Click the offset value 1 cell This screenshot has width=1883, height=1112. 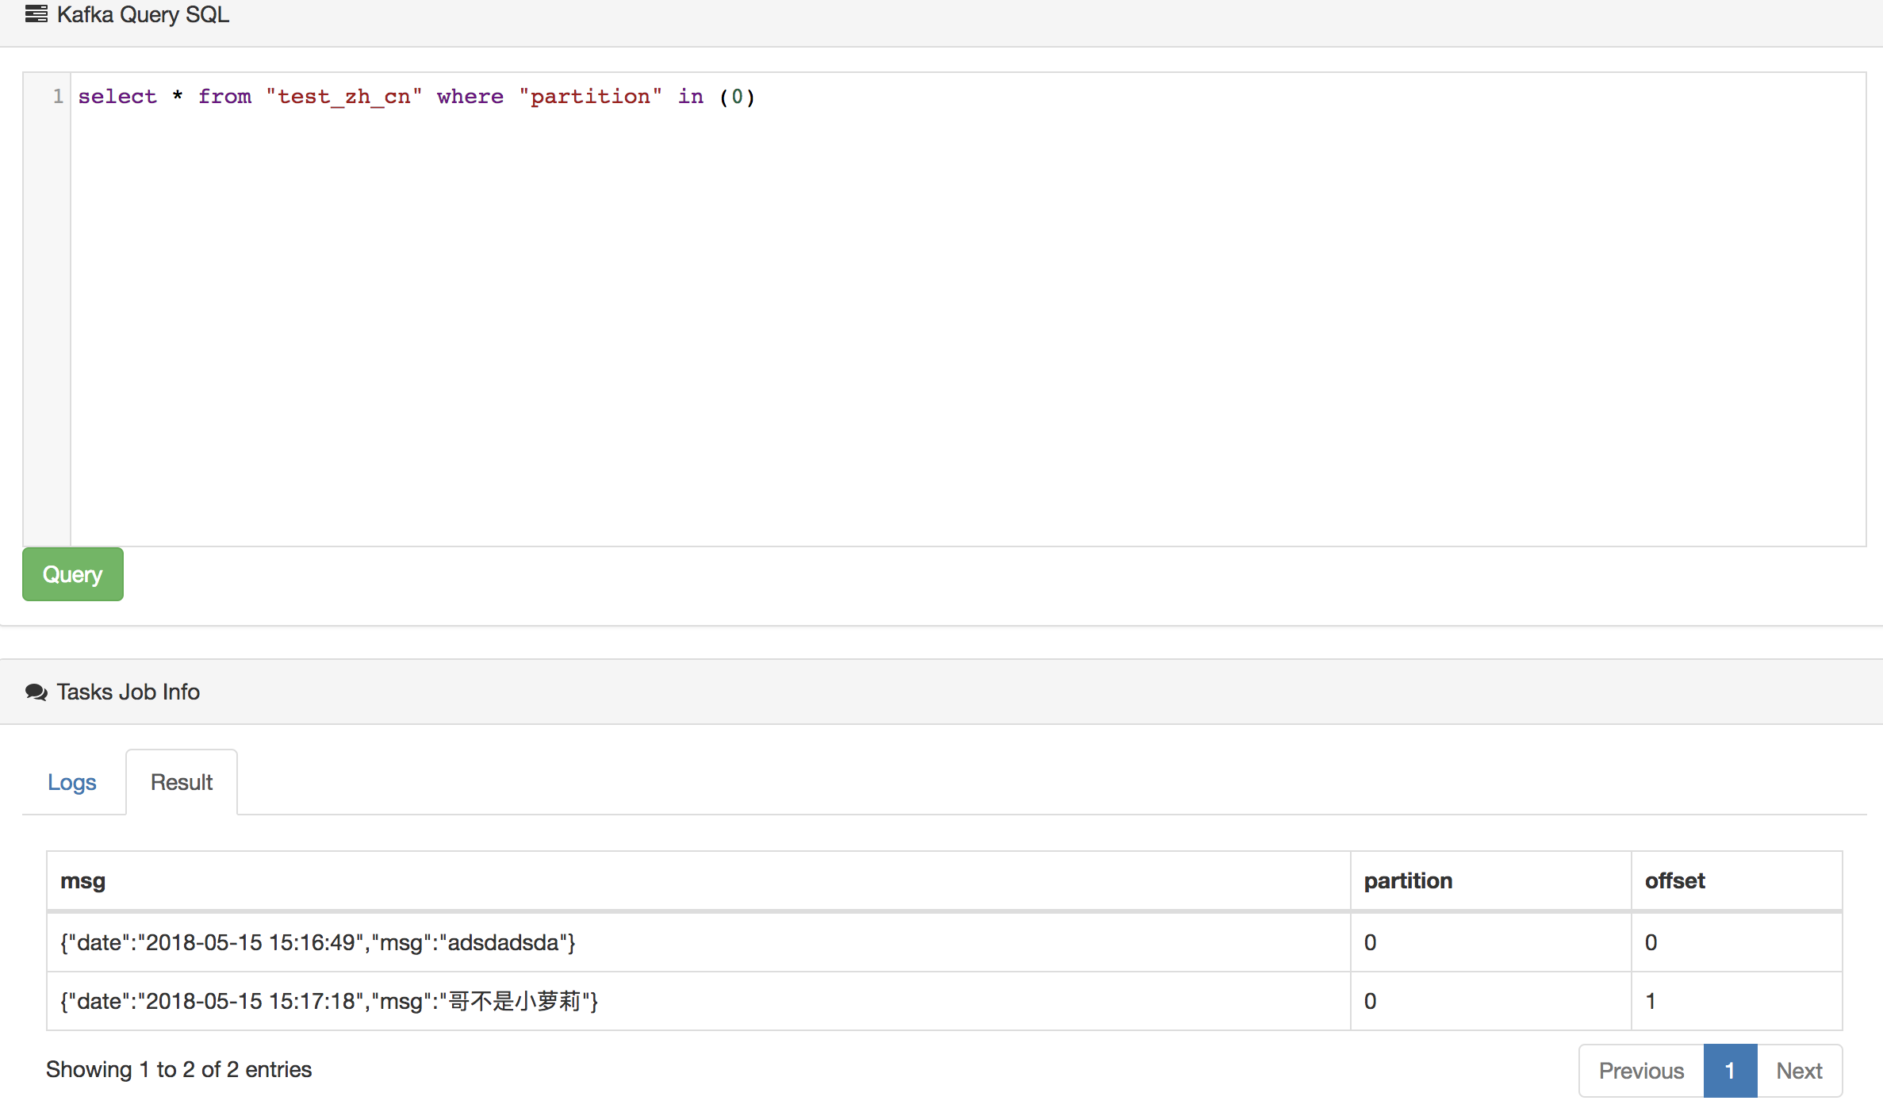tap(1651, 1001)
